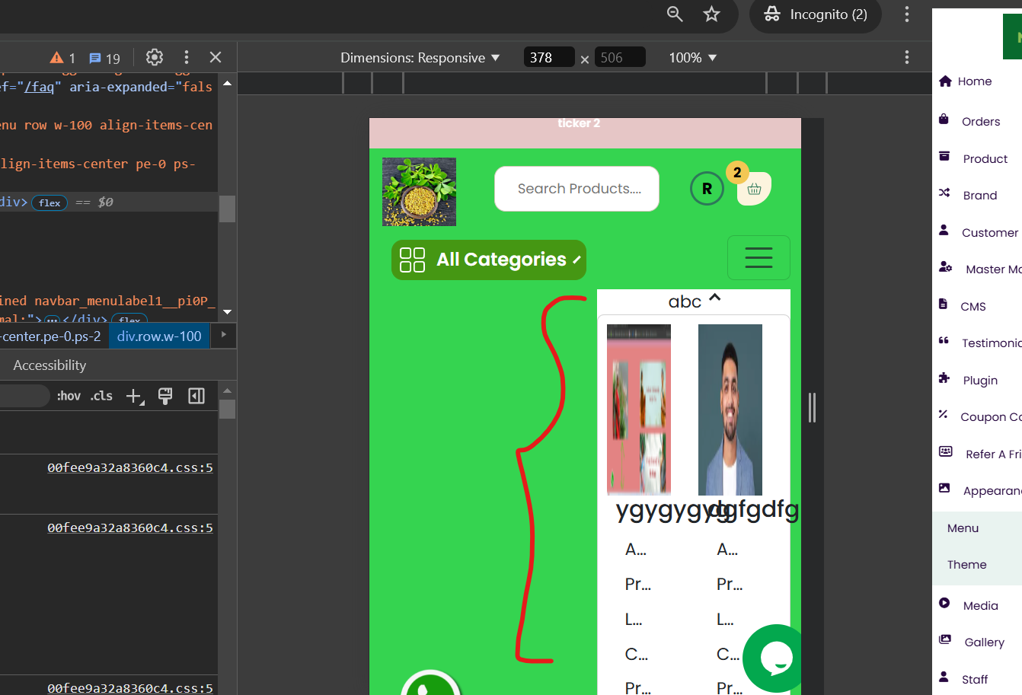Select the div.row.w-100 breadcrumb
The width and height of the screenshot is (1022, 695).
159,336
